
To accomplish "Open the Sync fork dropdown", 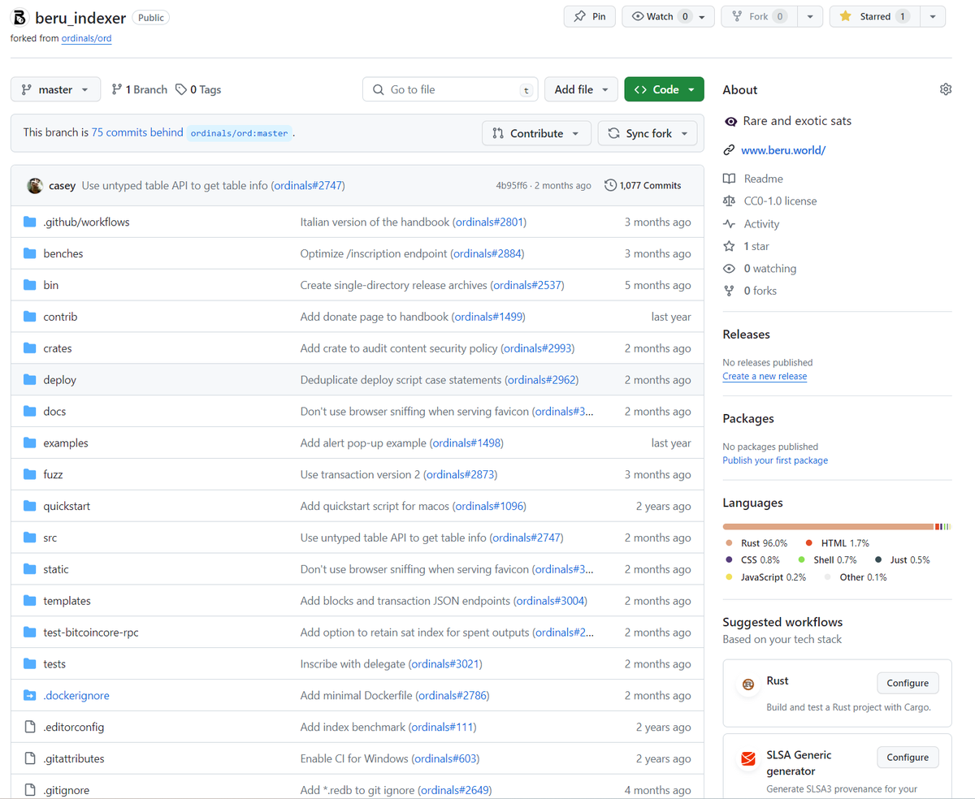I will tap(648, 133).
